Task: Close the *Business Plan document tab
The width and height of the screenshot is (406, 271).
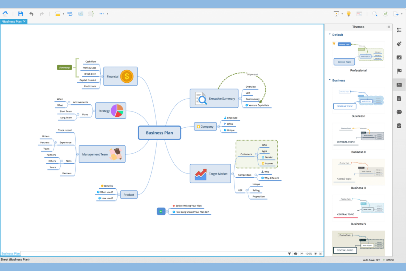Action: tap(24, 21)
